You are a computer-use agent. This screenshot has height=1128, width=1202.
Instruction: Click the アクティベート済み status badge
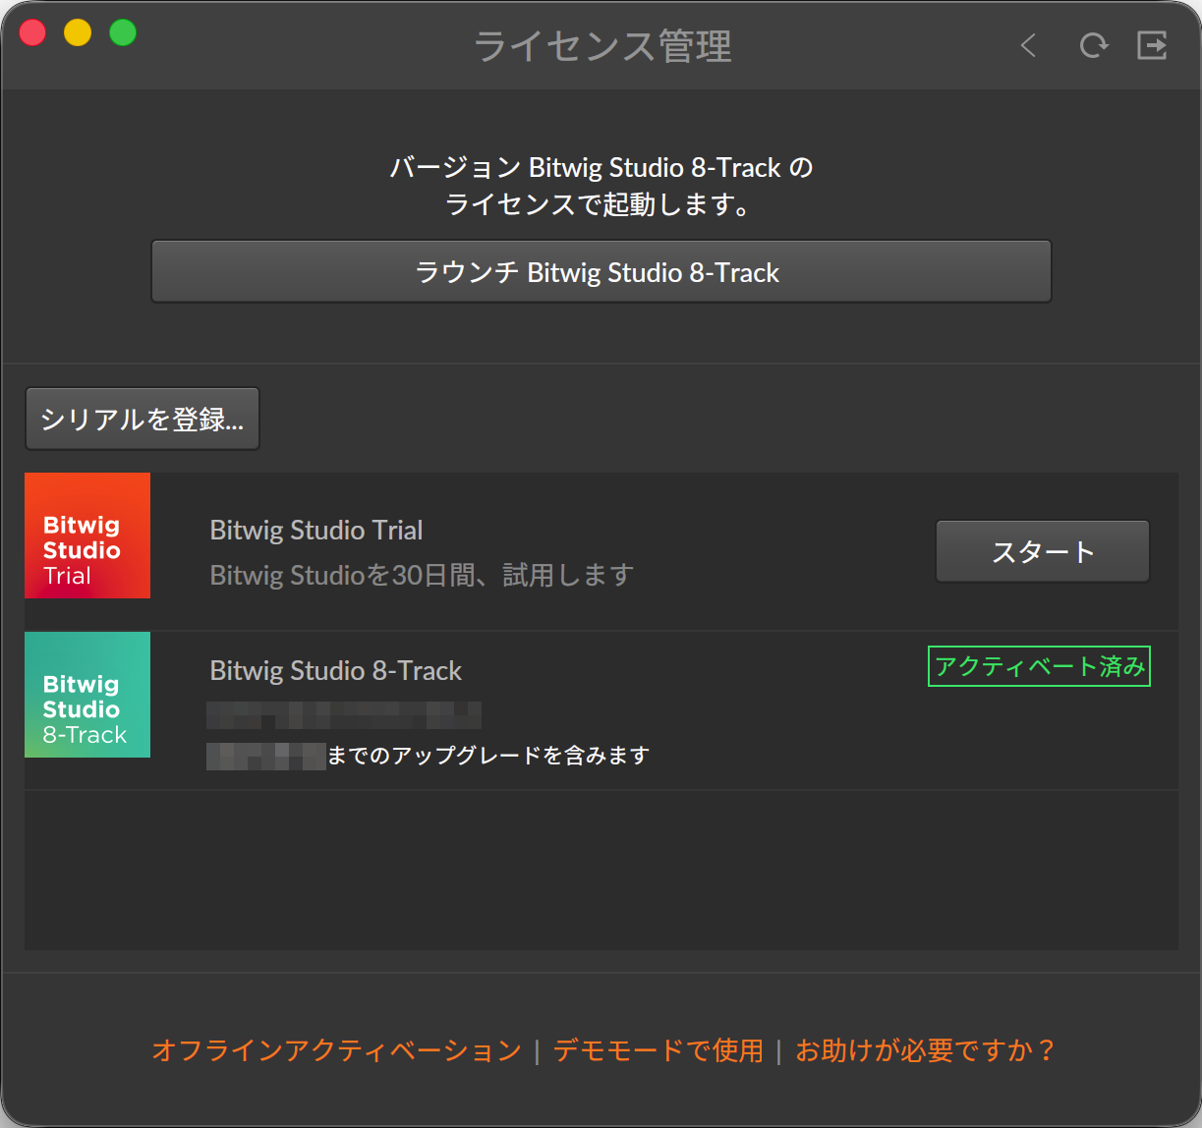pos(1039,666)
